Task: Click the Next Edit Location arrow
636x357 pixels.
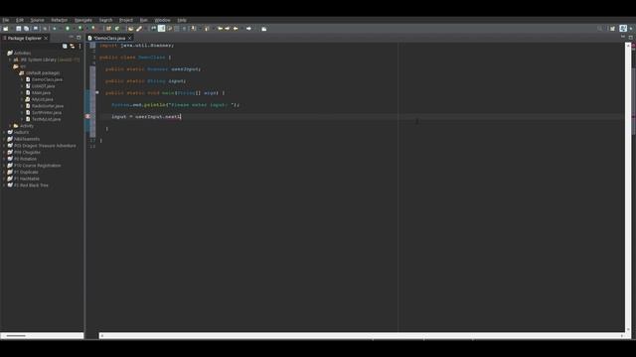Action: tap(228, 29)
